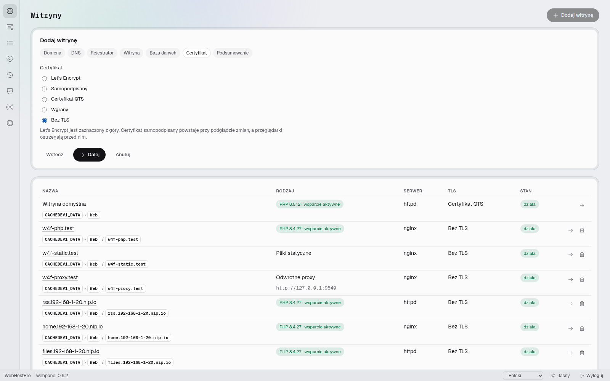
Task: Select the Bez TLS radio option
Action: point(44,120)
